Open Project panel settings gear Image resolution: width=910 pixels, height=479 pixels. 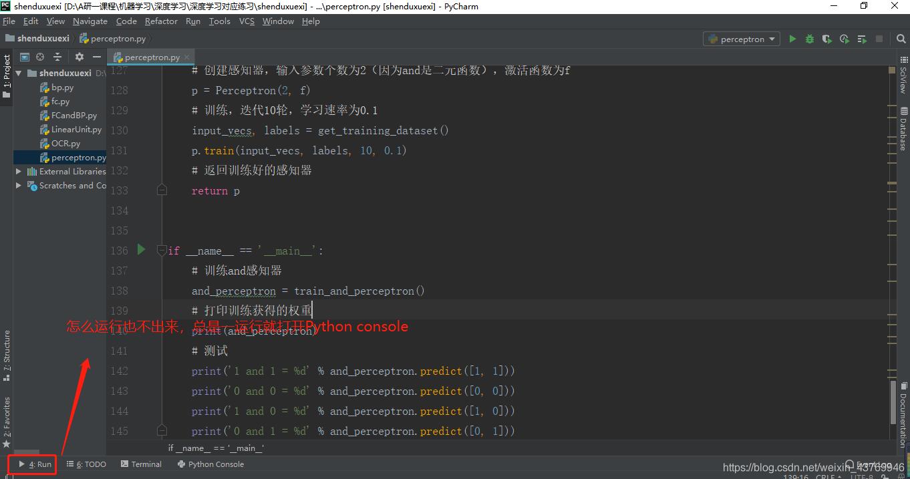pyautogui.click(x=79, y=57)
